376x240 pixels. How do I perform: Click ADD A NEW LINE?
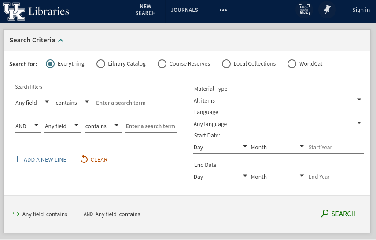click(45, 160)
